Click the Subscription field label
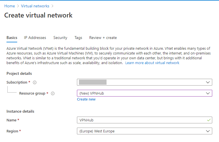This screenshot has height=142, width=219. [x=17, y=82]
